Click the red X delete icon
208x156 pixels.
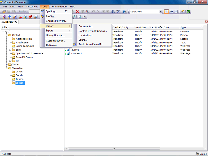coord(77,12)
